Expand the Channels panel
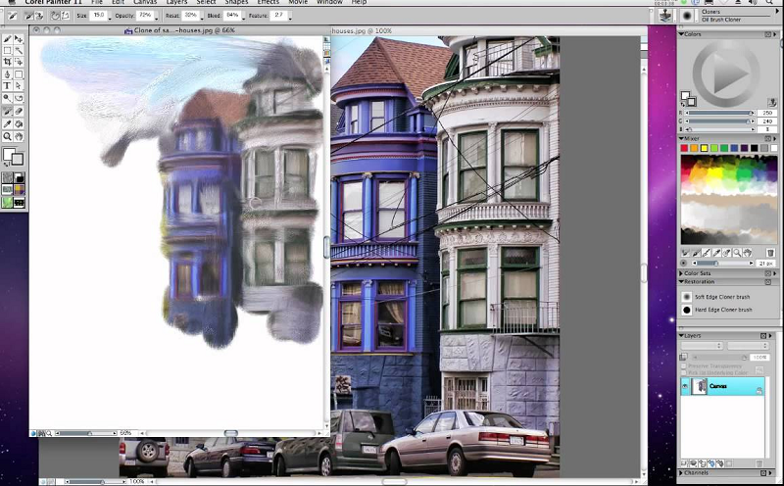The height and width of the screenshot is (486, 784). 682,473
